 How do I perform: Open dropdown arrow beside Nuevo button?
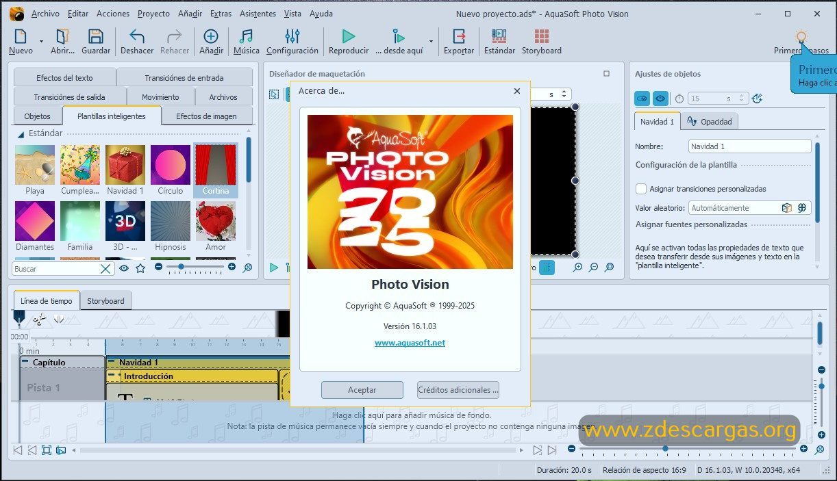[41, 42]
